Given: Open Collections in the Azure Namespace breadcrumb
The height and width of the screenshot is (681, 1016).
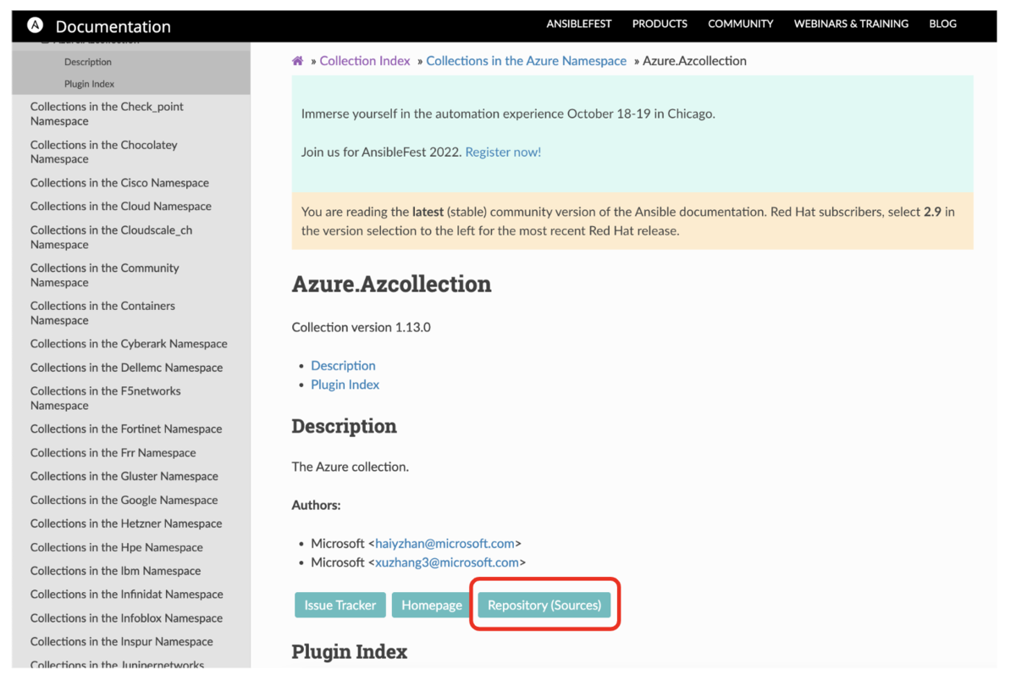Looking at the screenshot, I should 526,61.
